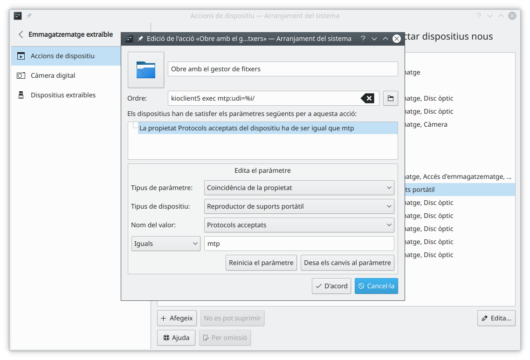Click the mtp value input field
Image resolution: width=530 pixels, height=360 pixels.
[299, 244]
